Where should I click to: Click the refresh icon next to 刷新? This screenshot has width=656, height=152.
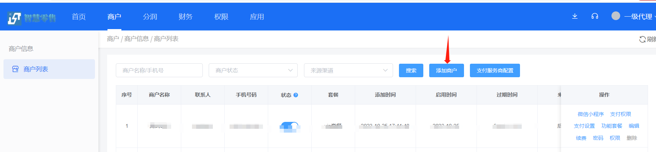(642, 39)
